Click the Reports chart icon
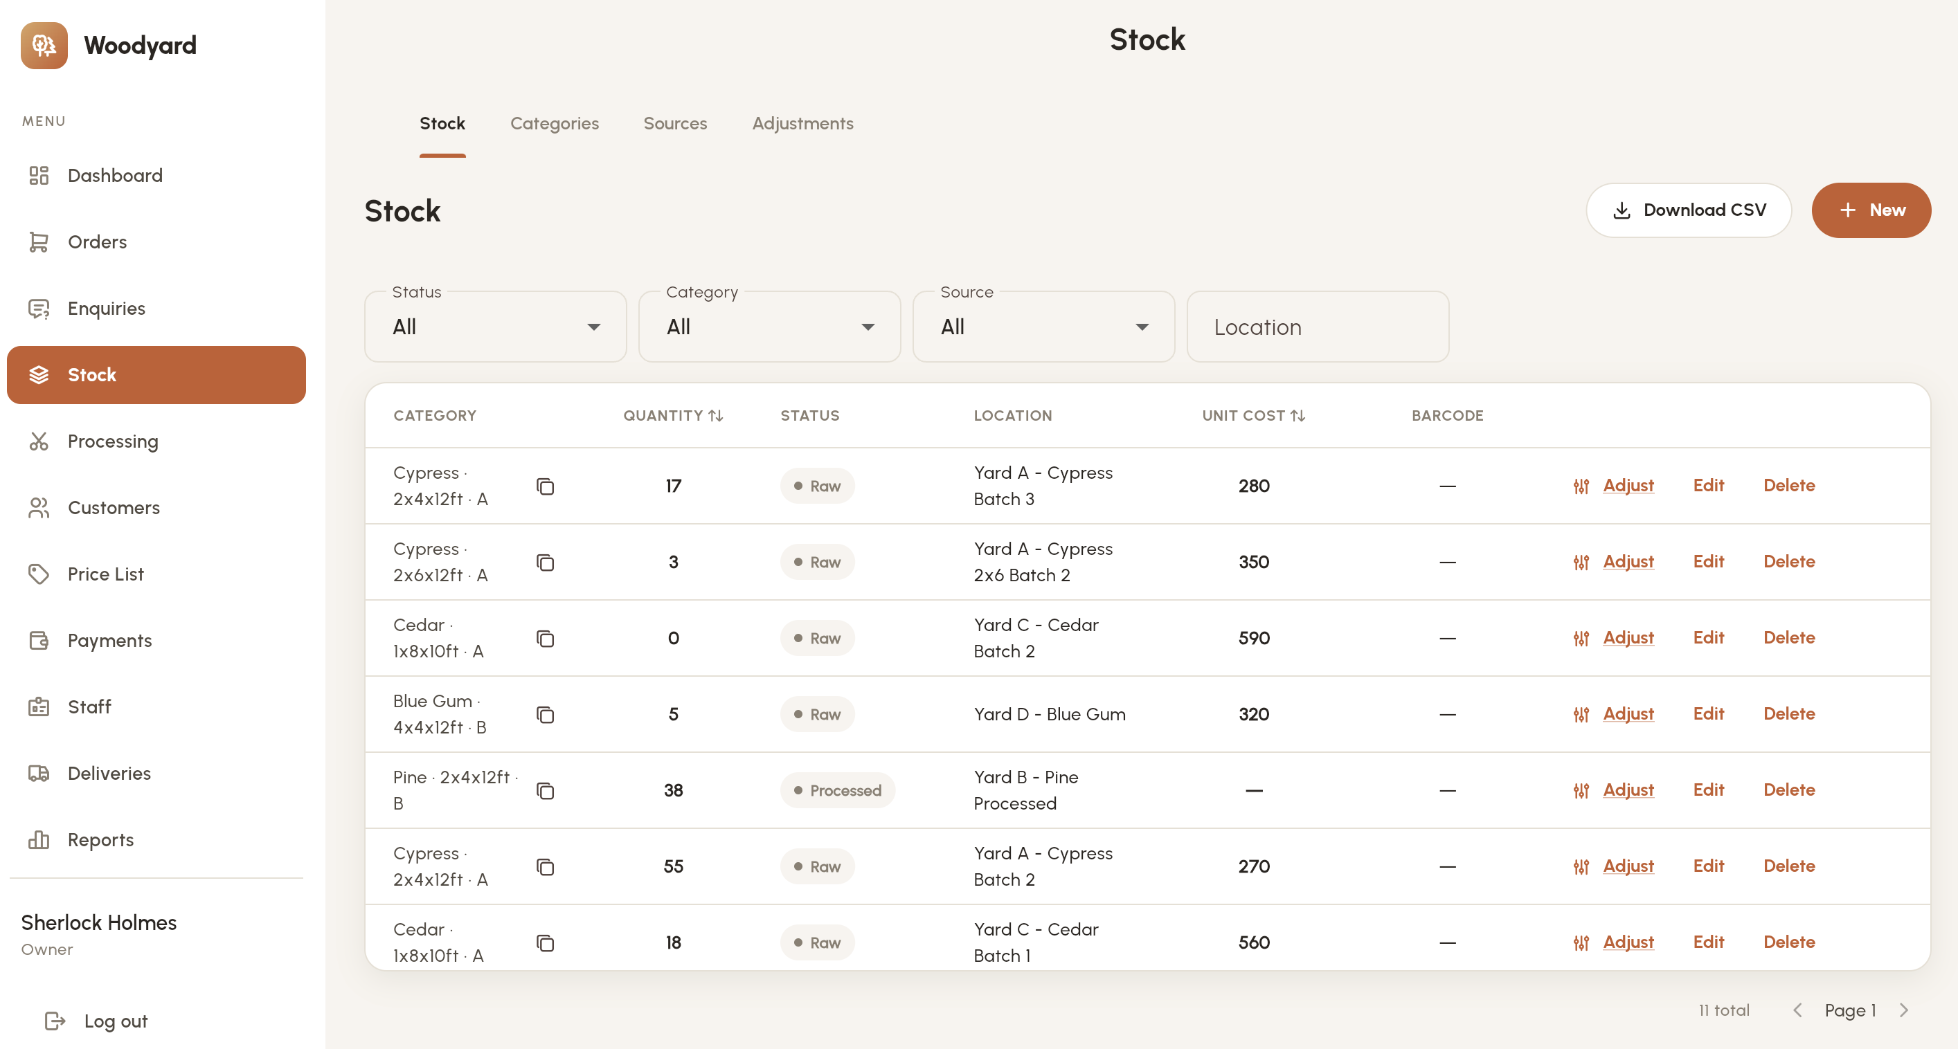Viewport: 1958px width, 1049px height. point(39,840)
